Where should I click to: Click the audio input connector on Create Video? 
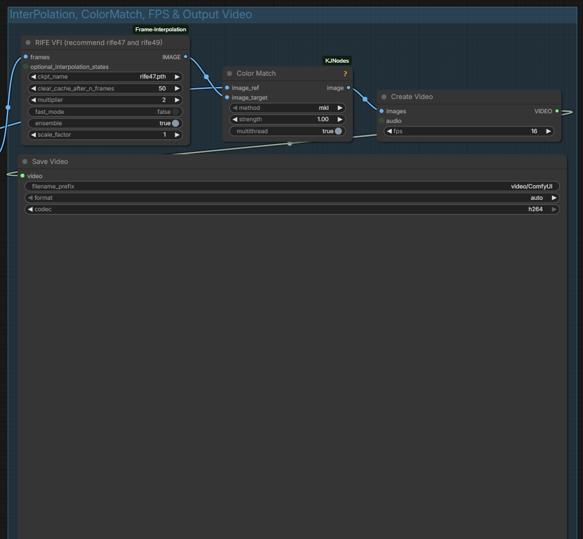click(x=381, y=121)
